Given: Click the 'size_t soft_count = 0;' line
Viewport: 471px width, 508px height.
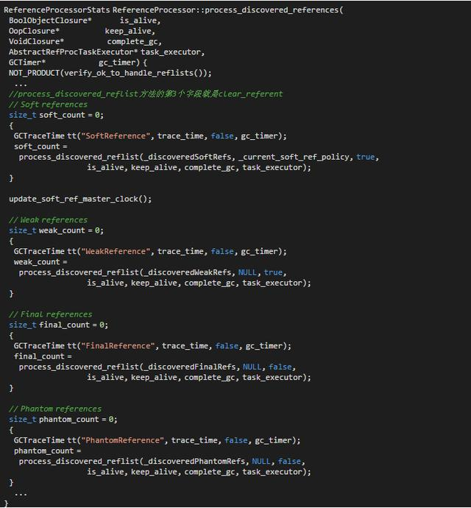Looking at the screenshot, I should (57, 115).
